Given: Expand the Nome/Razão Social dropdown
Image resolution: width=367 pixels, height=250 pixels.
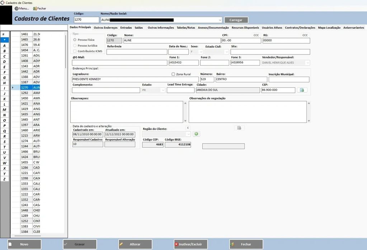Looking at the screenshot, I should tap(220, 20).
